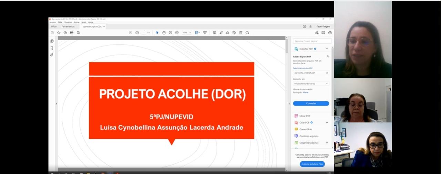Click the Alterar language link
This screenshot has height=174, width=441.
point(306,92)
